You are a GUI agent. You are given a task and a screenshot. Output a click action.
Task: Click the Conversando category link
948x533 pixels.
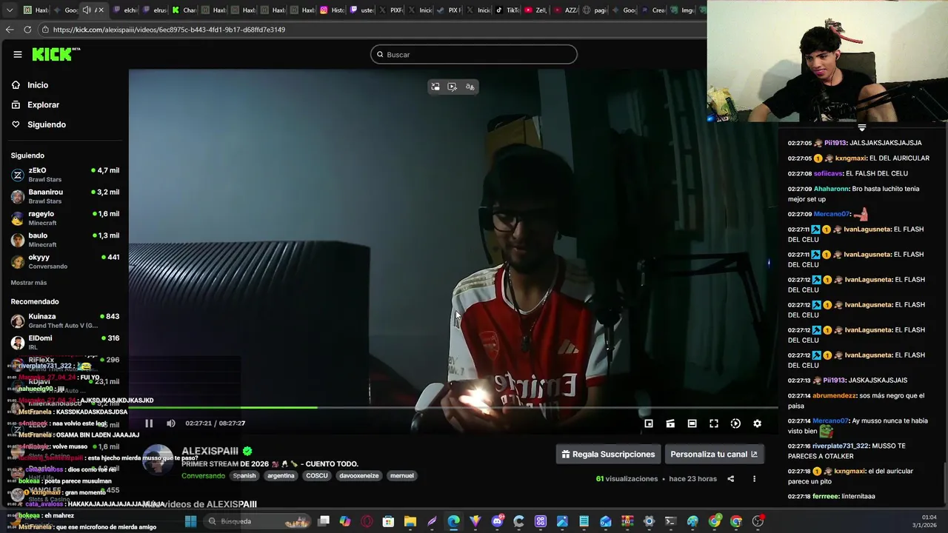tap(204, 476)
